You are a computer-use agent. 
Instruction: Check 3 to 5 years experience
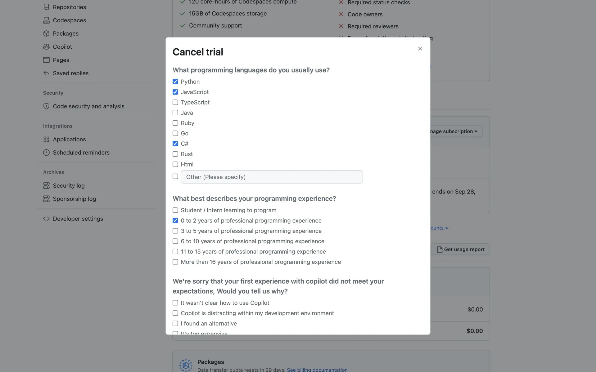click(x=175, y=231)
